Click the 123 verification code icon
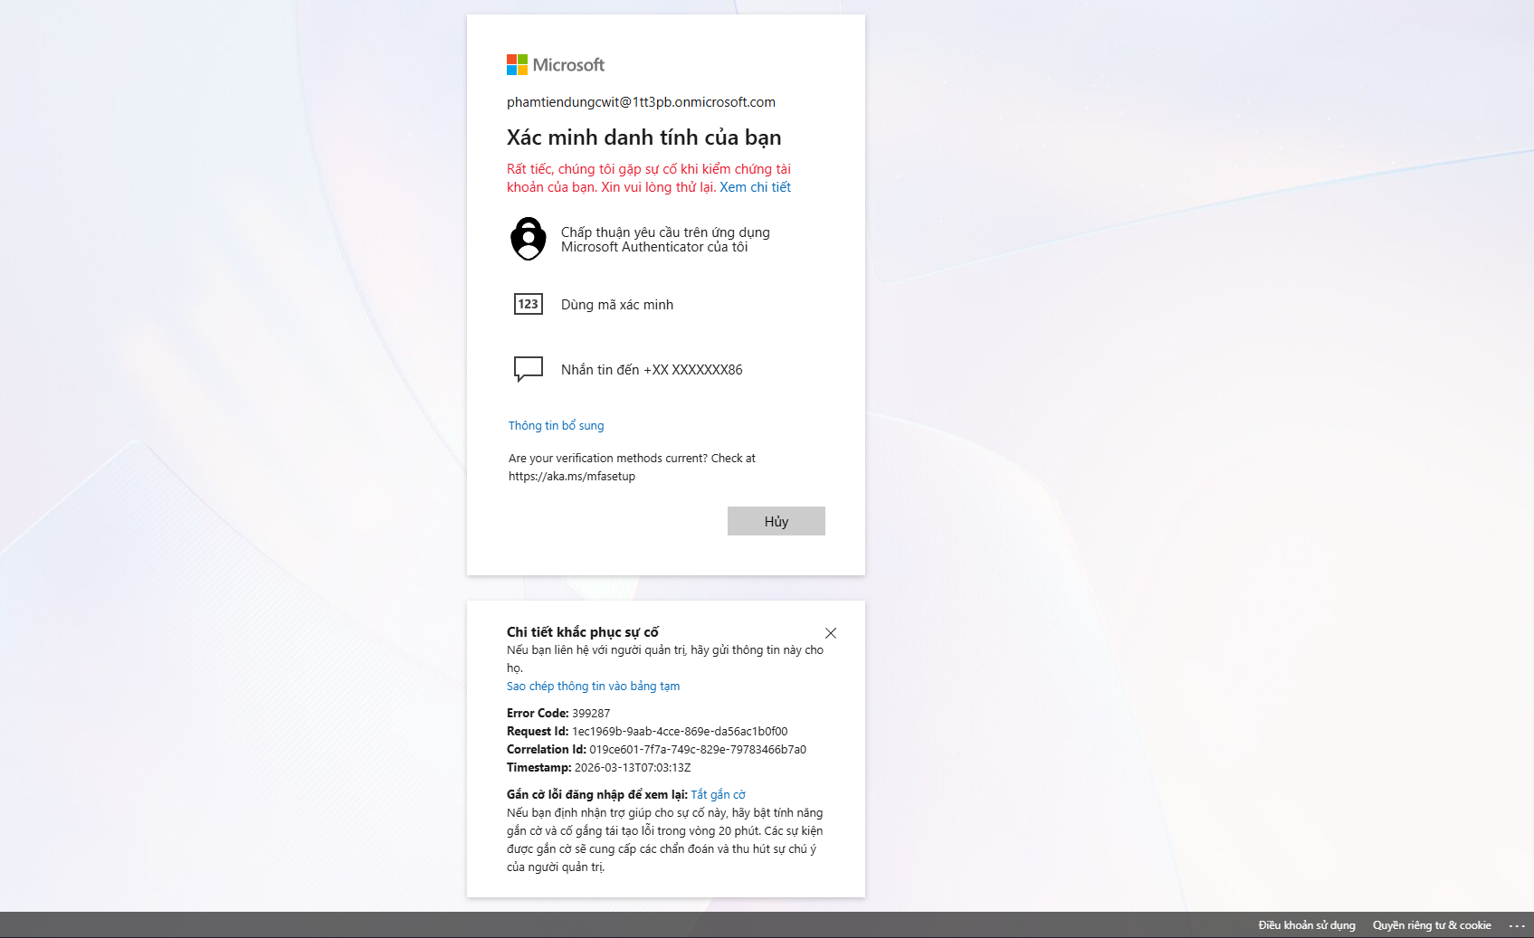Image resolution: width=1534 pixels, height=938 pixels. point(529,304)
